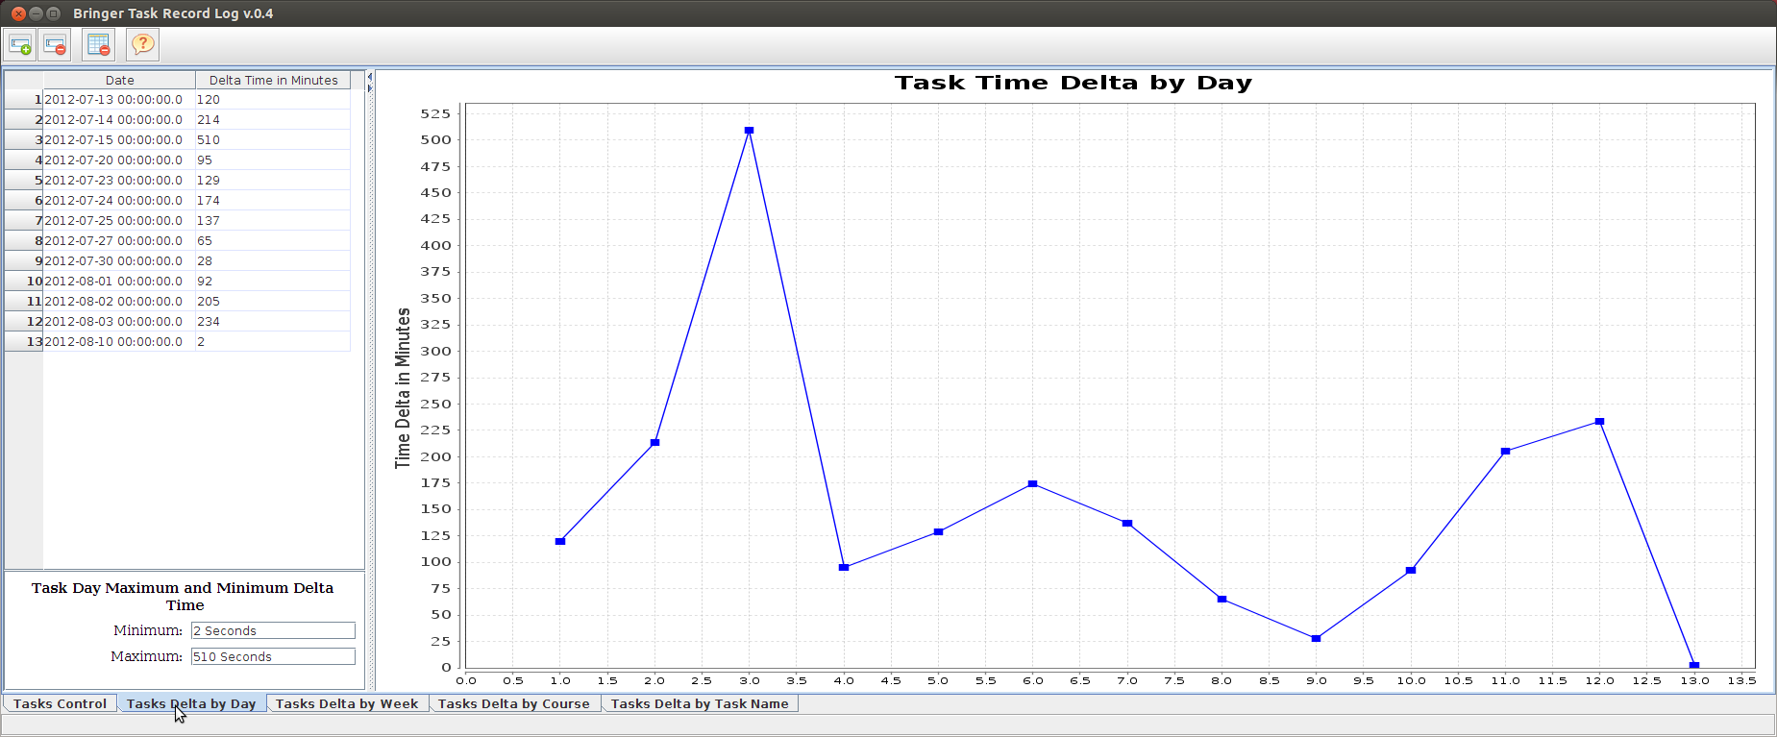Select the Tasks Delta by Day tab
Image resolution: width=1777 pixels, height=737 pixels.
click(191, 703)
